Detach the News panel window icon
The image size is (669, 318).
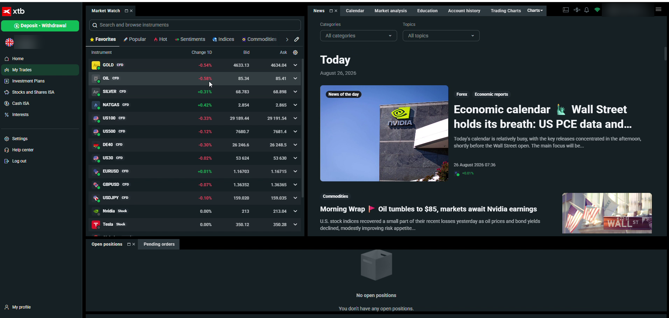point(331,11)
